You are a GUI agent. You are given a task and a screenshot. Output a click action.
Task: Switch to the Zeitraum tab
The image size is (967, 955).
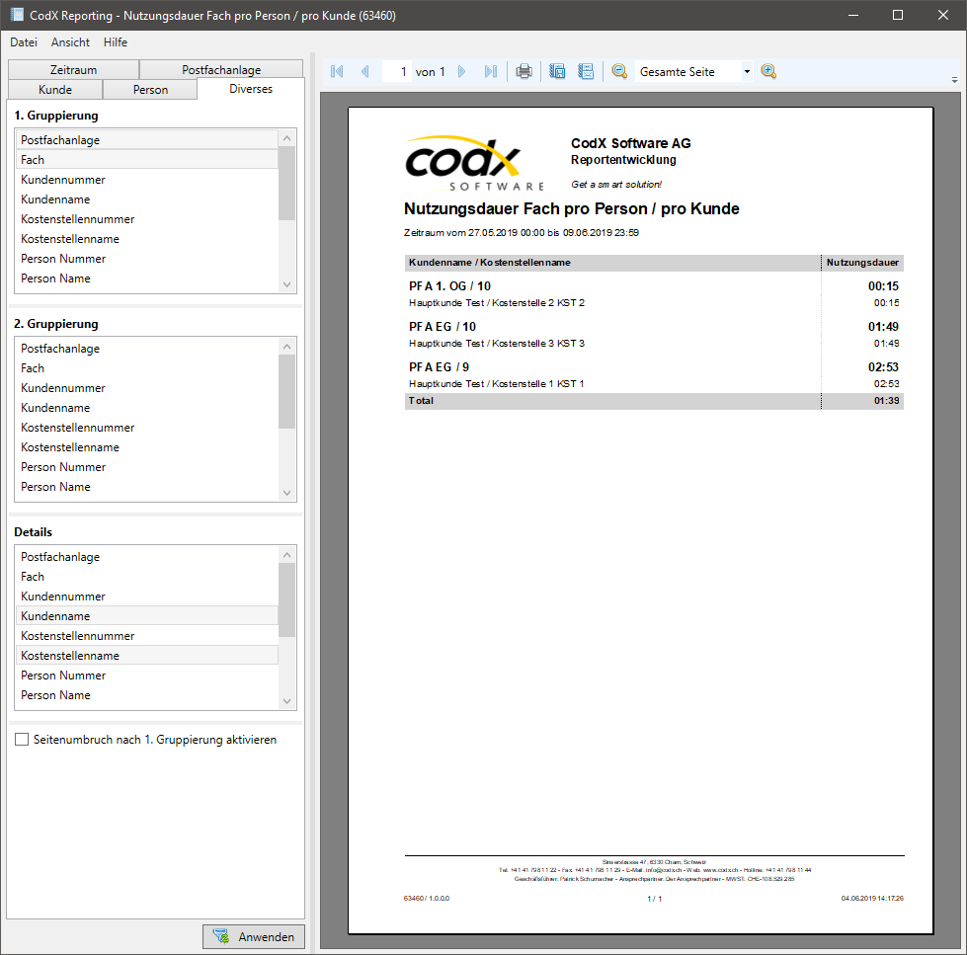tap(72, 69)
